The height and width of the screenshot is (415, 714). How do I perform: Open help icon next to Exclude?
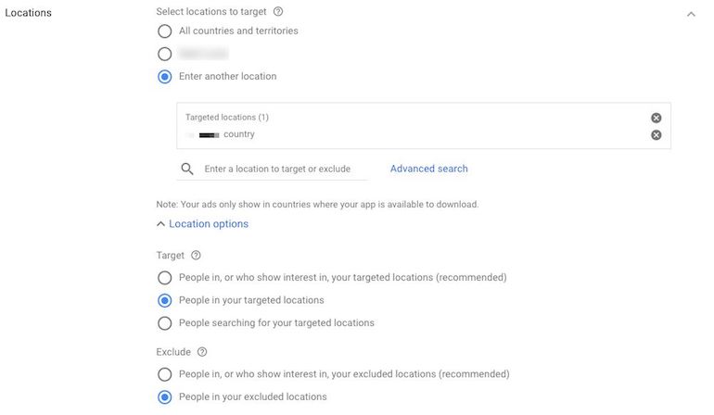[202, 352]
